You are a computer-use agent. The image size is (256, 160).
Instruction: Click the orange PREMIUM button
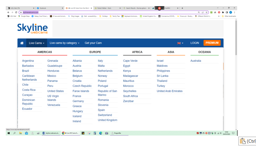tap(212, 43)
